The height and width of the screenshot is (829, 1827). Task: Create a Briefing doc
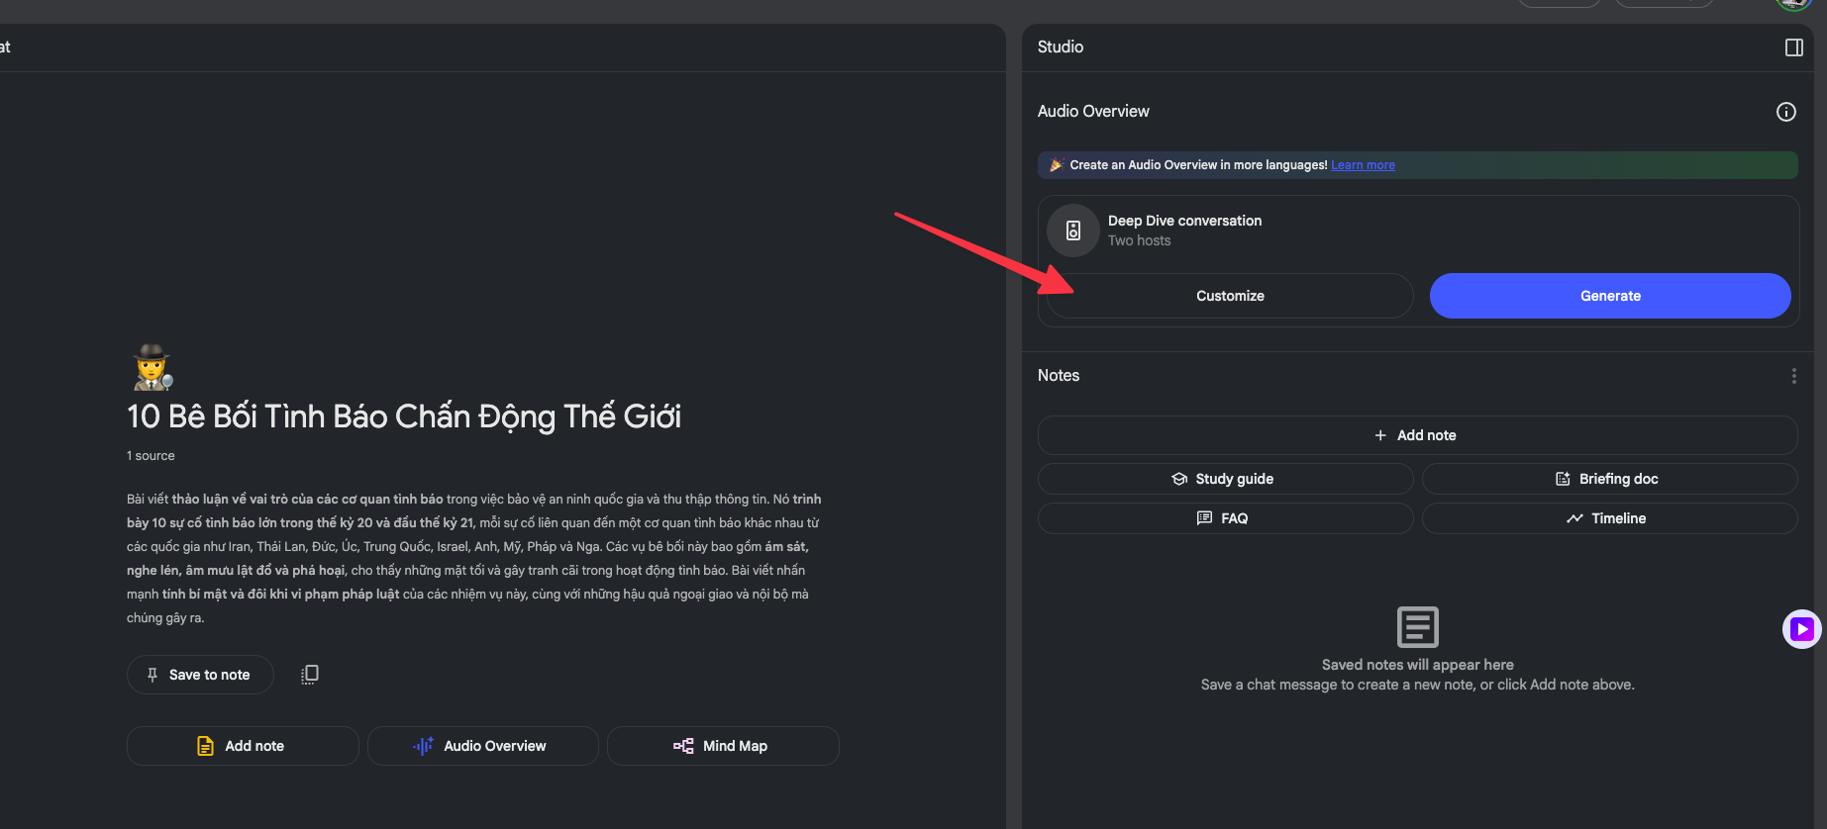(x=1608, y=479)
